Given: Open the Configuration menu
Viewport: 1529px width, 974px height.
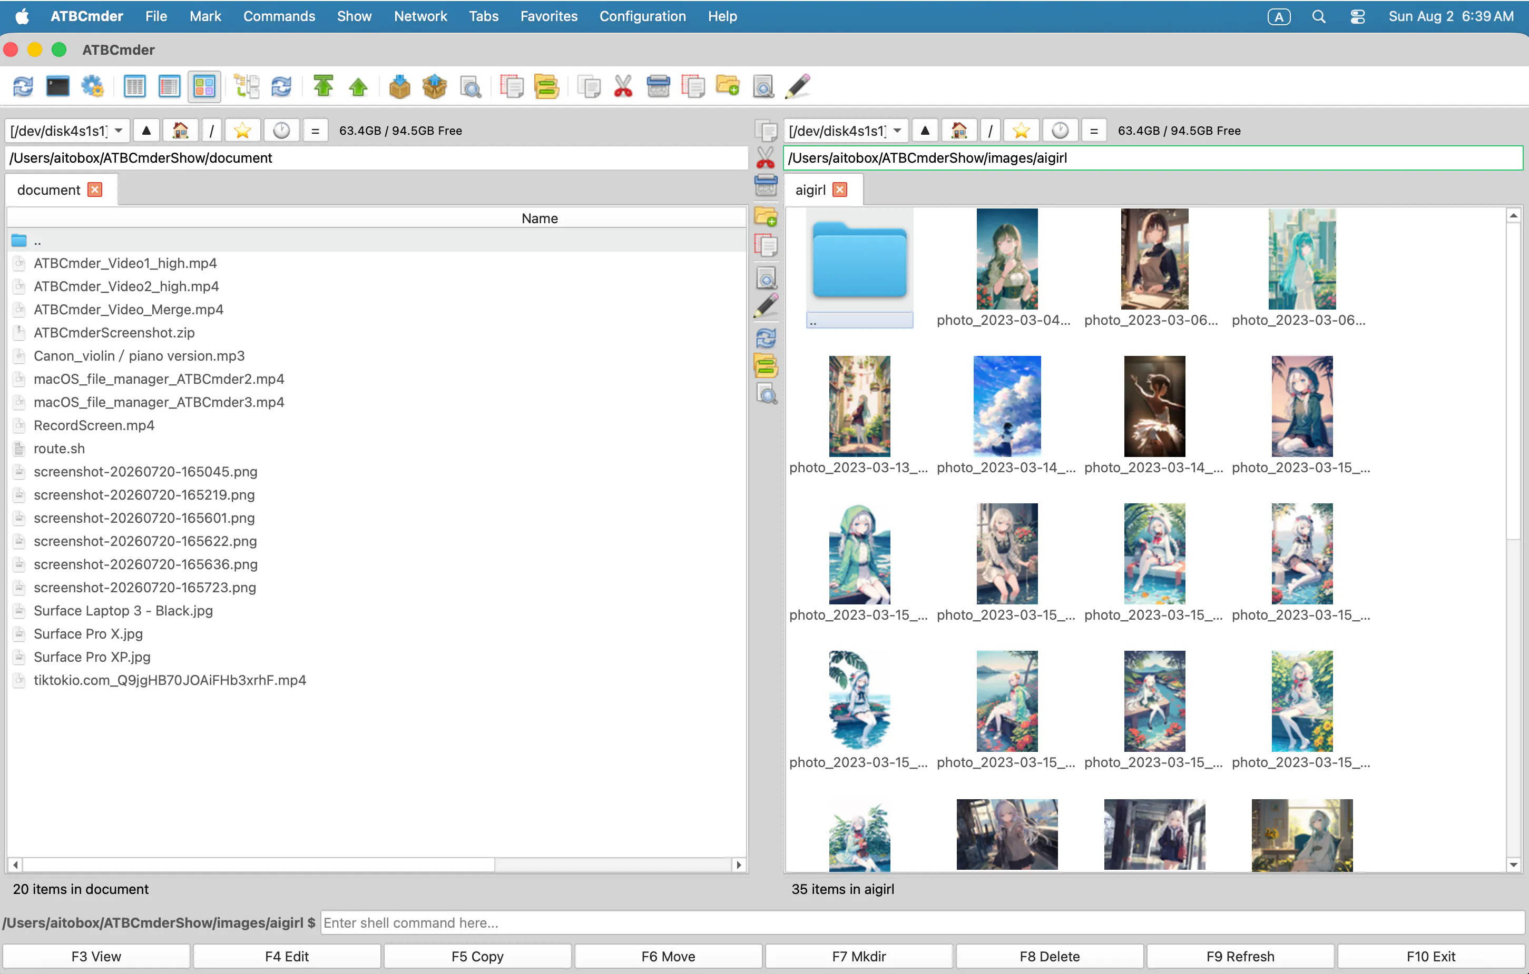Looking at the screenshot, I should (643, 16).
